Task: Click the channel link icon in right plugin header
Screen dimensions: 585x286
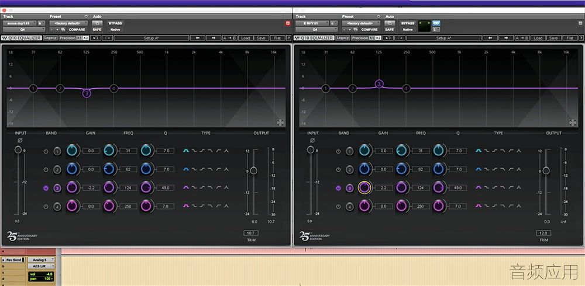Action: click(x=436, y=23)
